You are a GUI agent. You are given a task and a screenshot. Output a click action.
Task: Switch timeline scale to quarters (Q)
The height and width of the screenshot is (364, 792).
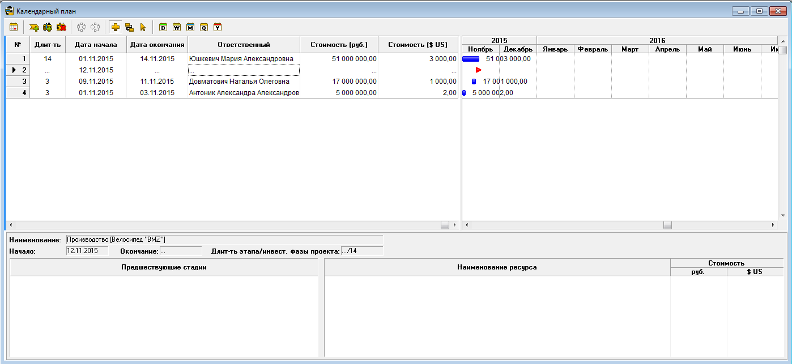[x=204, y=27]
